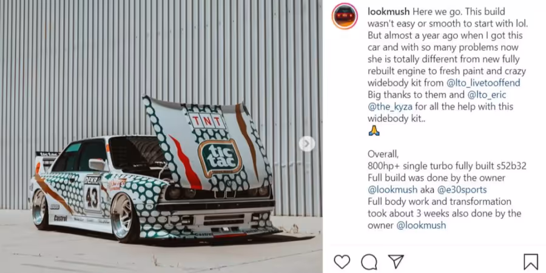
Task: Click the car's front wheel
Action: tap(123, 216)
